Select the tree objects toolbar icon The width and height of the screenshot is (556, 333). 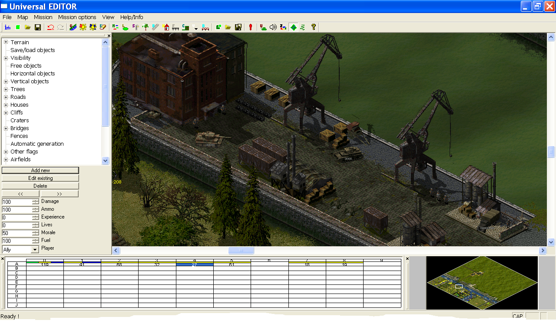(146, 27)
